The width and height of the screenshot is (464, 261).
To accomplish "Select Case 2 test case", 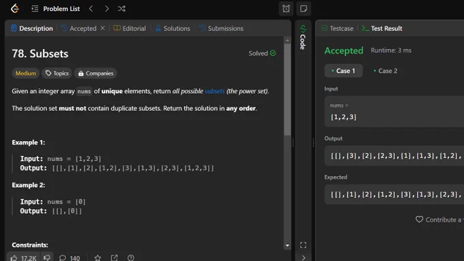I will 386,71.
